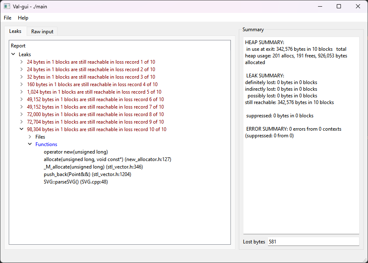The width and height of the screenshot is (368, 263).
Task: Expand the Files node chevron
Action: (30, 136)
